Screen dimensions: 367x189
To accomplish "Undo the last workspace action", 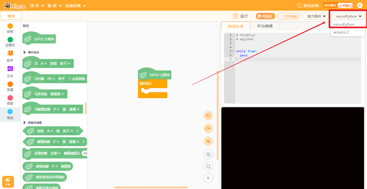I will tap(208, 116).
